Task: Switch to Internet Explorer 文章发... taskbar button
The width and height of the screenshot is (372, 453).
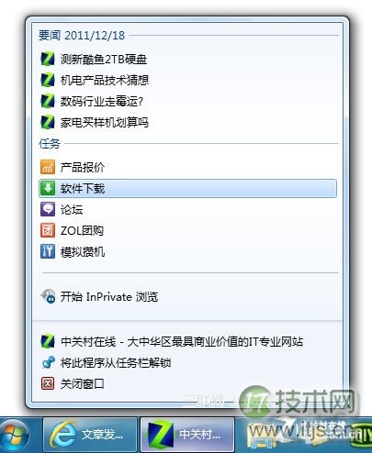Action: [x=90, y=435]
